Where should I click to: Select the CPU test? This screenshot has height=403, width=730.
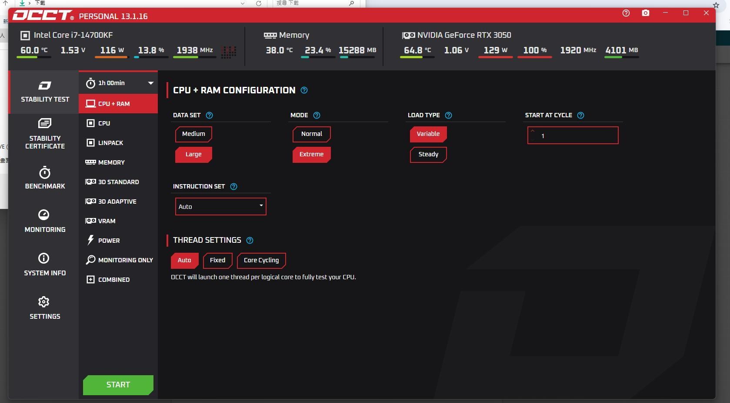118,123
